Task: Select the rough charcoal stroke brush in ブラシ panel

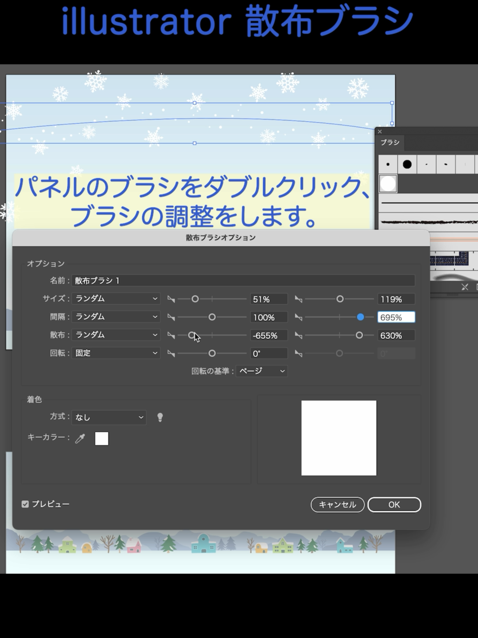Action: pos(429,222)
